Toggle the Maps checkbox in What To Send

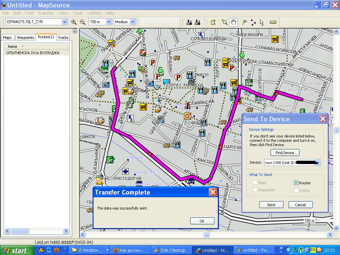pos(255,183)
